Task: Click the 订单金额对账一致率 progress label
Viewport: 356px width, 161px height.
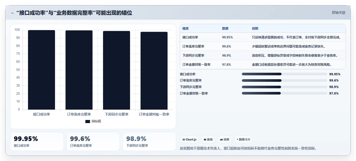Action: pyautogui.click(x=194, y=93)
